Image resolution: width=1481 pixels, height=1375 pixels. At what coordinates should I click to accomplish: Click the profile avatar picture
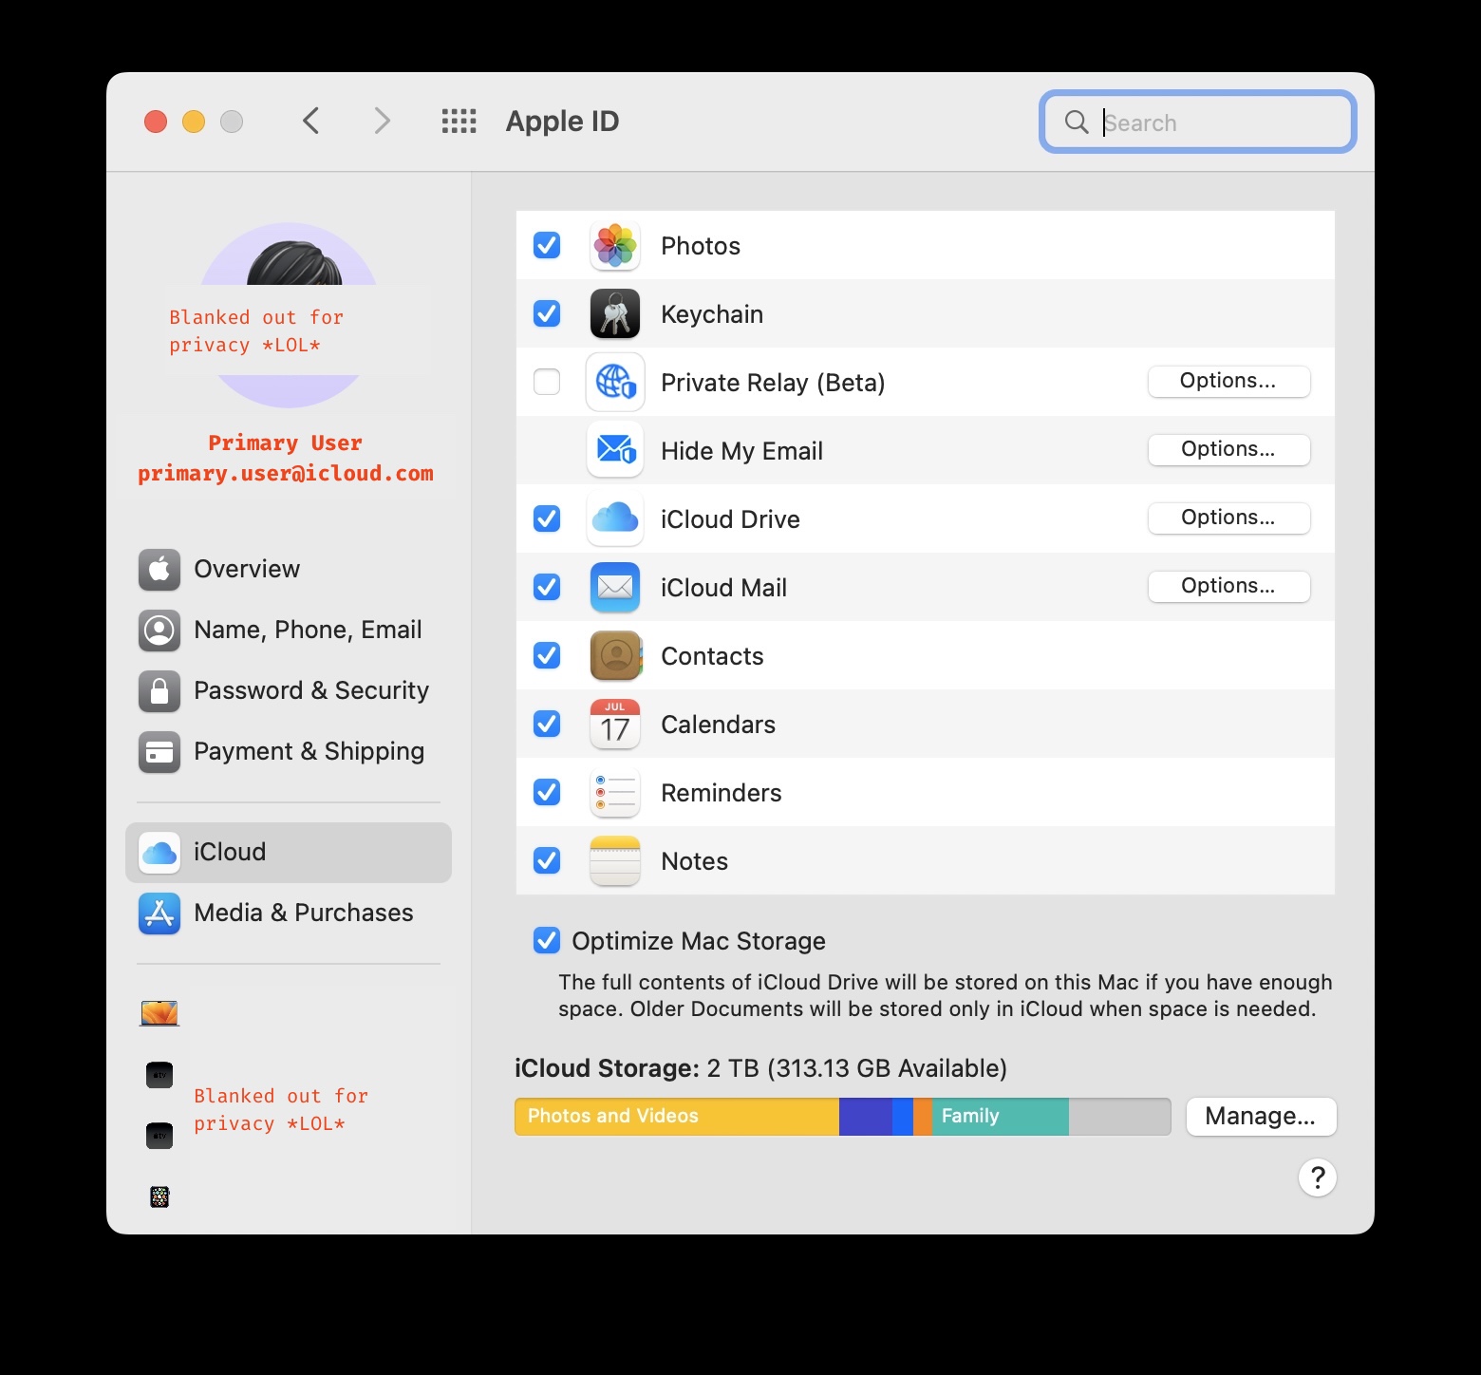point(289,315)
